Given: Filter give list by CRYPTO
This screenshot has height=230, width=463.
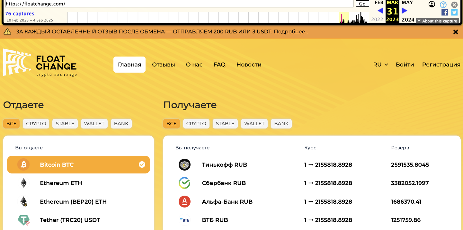Looking at the screenshot, I should [36, 124].
